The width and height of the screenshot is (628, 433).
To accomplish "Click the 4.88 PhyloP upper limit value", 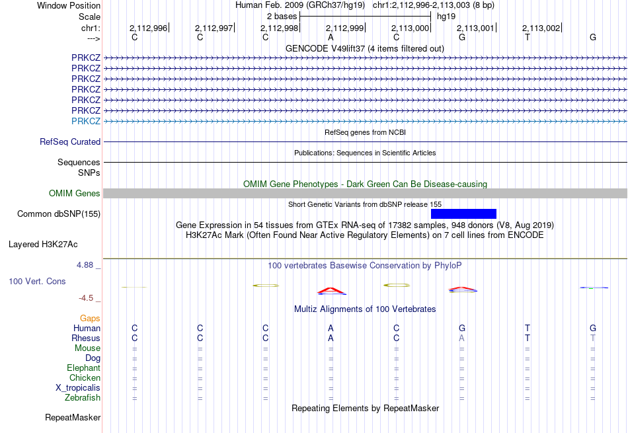I will pos(85,265).
